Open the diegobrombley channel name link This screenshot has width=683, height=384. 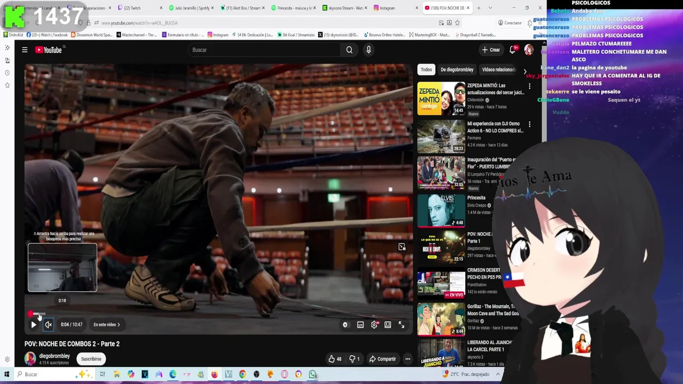pyautogui.click(x=54, y=356)
